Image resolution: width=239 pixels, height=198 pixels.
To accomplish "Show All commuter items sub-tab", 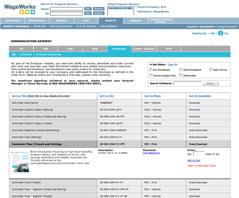I will (14, 54).
